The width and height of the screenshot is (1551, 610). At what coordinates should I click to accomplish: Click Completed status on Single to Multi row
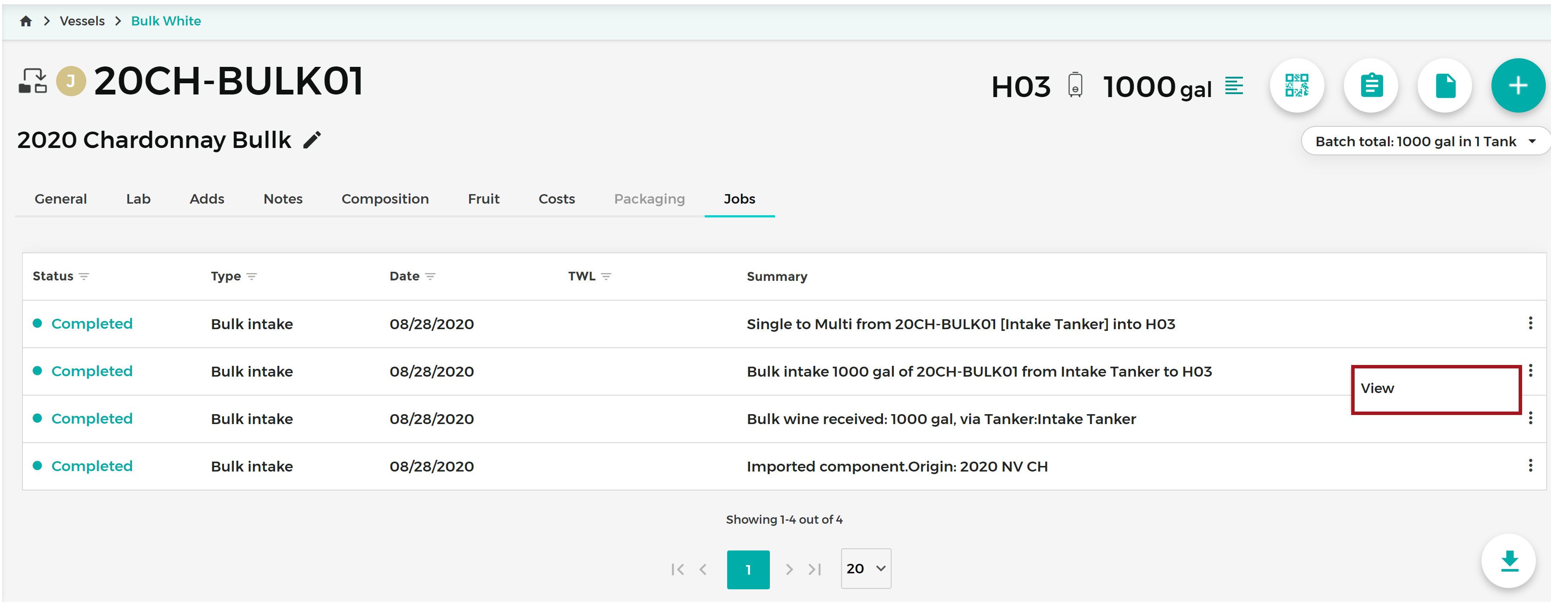pyautogui.click(x=91, y=324)
